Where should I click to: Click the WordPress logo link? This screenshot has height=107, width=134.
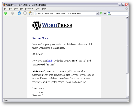click(x=52, y=25)
